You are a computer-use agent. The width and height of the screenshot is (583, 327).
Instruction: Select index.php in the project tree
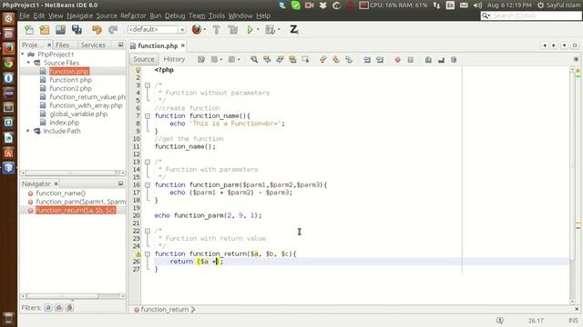pyautogui.click(x=65, y=123)
